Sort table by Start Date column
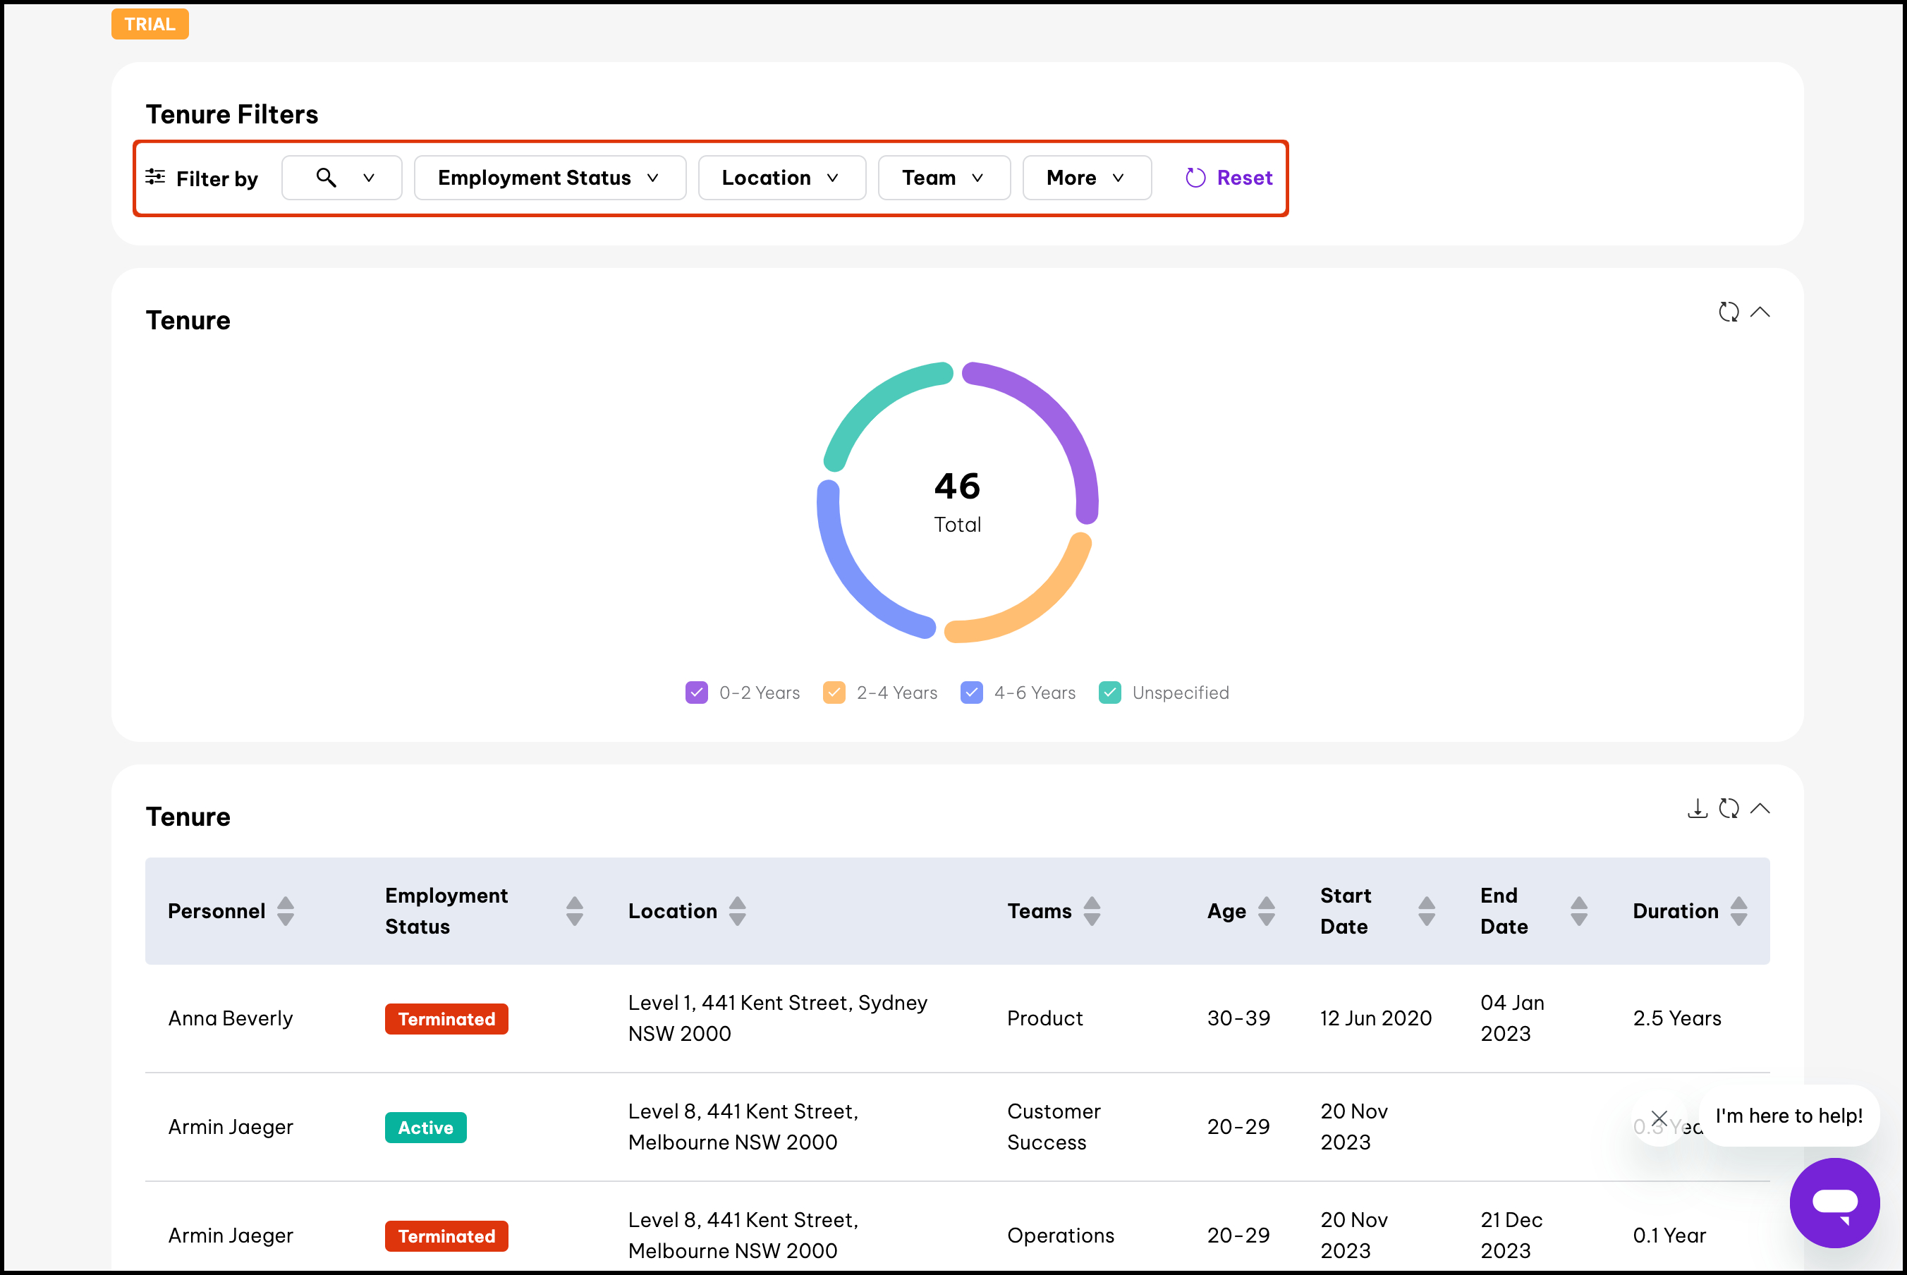The width and height of the screenshot is (1907, 1275). pyautogui.click(x=1427, y=910)
